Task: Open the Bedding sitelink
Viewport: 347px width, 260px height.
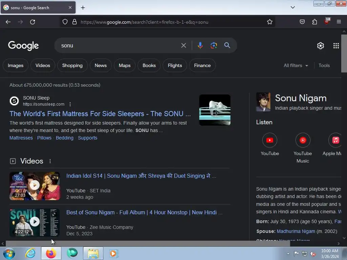Action: [65, 138]
